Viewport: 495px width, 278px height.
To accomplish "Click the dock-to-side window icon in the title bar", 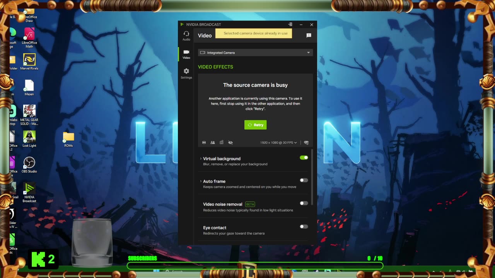I will [290, 24].
